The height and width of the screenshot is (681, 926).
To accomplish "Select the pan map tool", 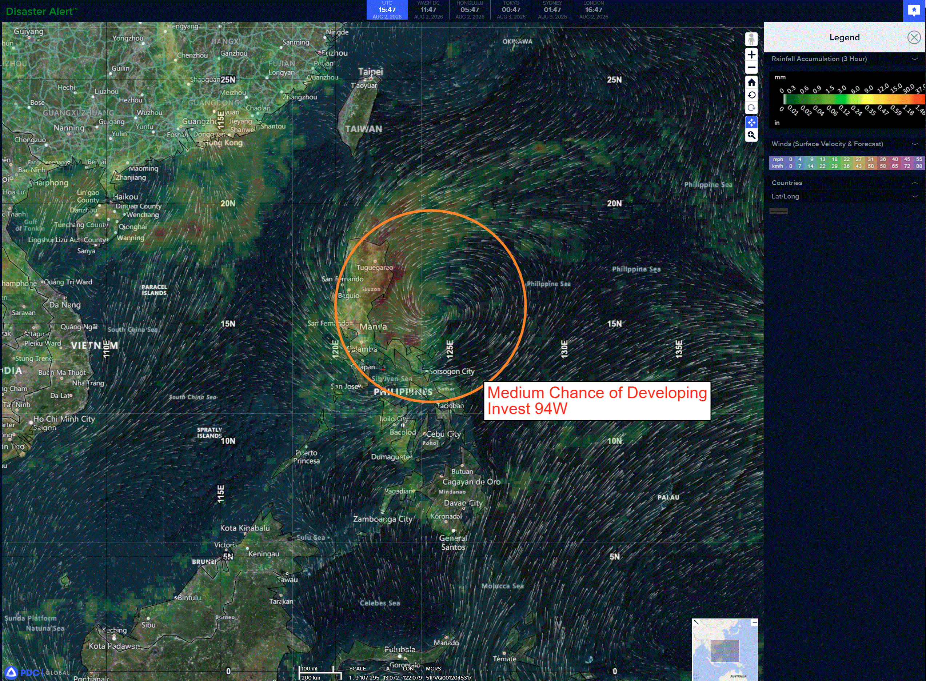I will pyautogui.click(x=751, y=123).
